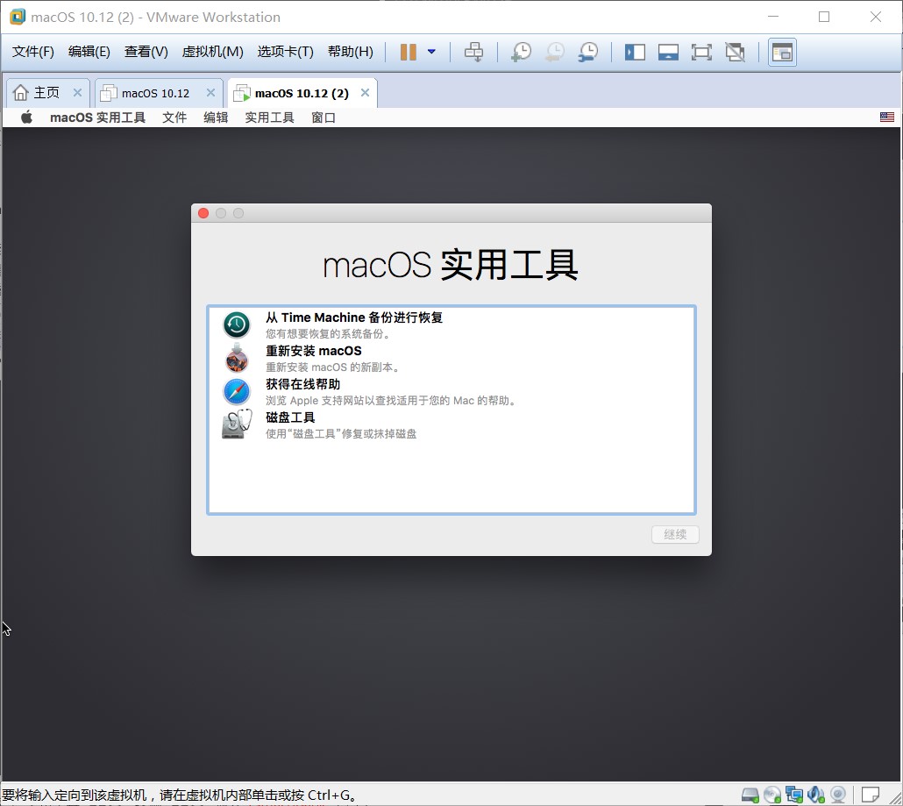Take a snapshot of this virtual machine
Image resolution: width=903 pixels, height=806 pixels.
tap(521, 52)
